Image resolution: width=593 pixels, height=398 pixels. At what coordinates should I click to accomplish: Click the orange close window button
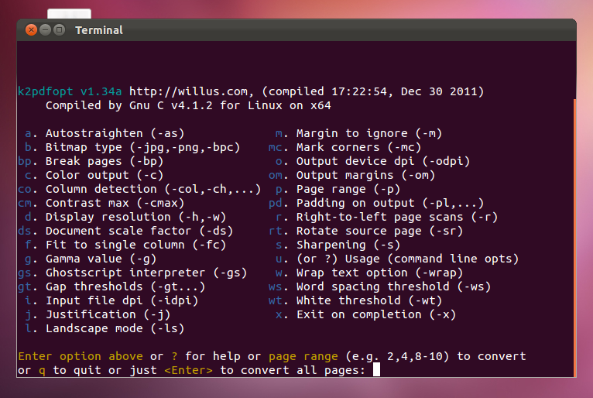pyautogui.click(x=31, y=30)
